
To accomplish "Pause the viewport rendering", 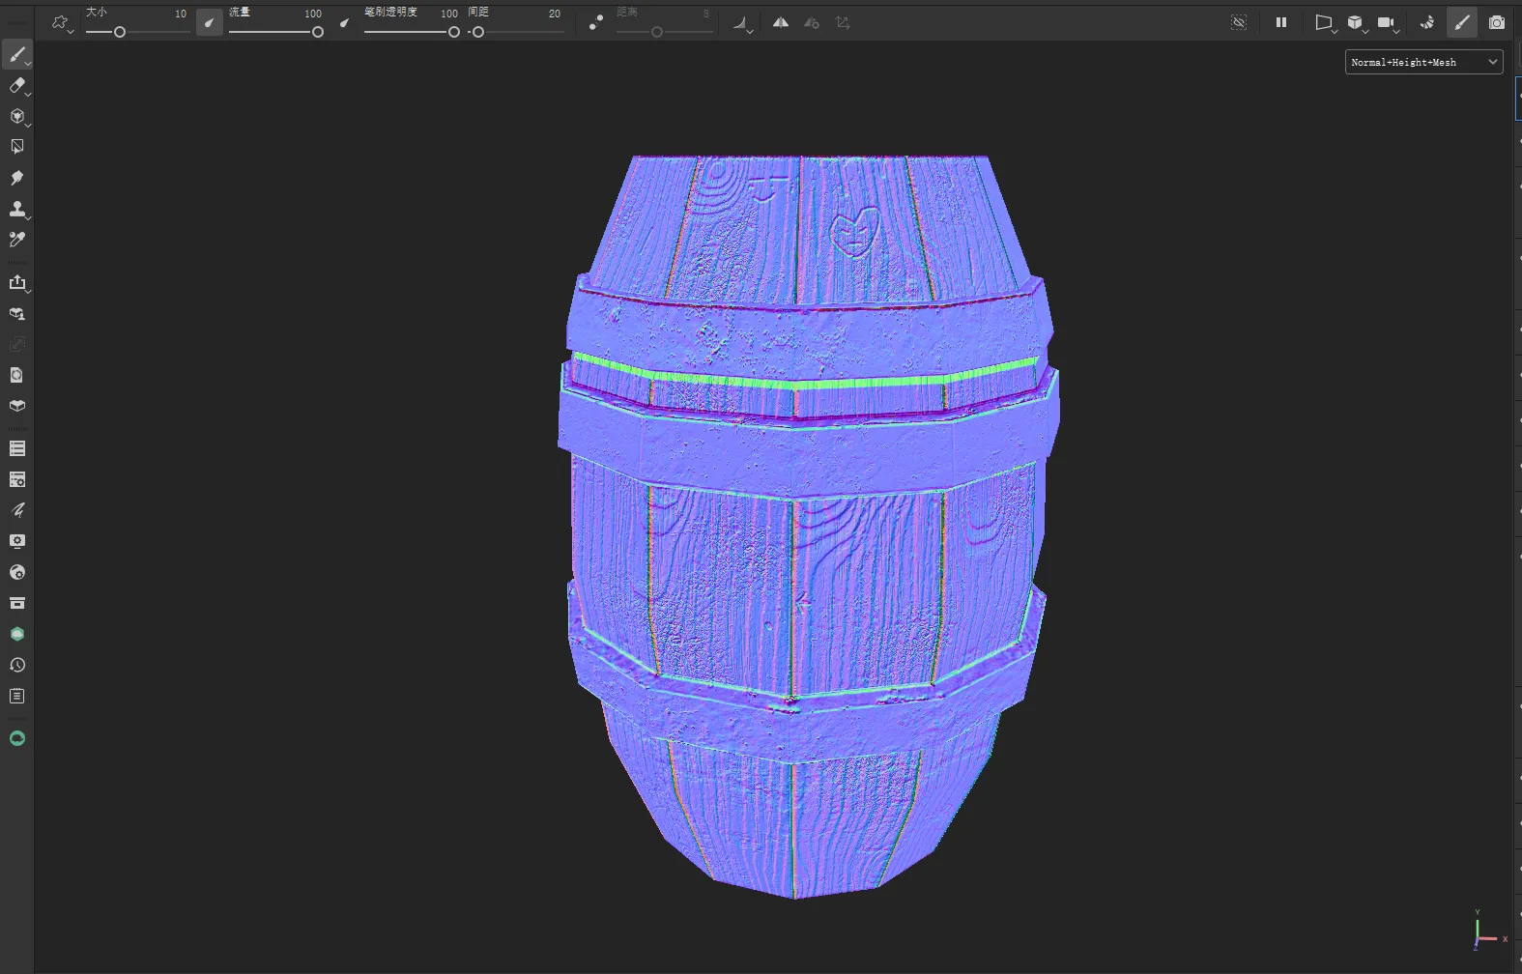I will [x=1281, y=22].
